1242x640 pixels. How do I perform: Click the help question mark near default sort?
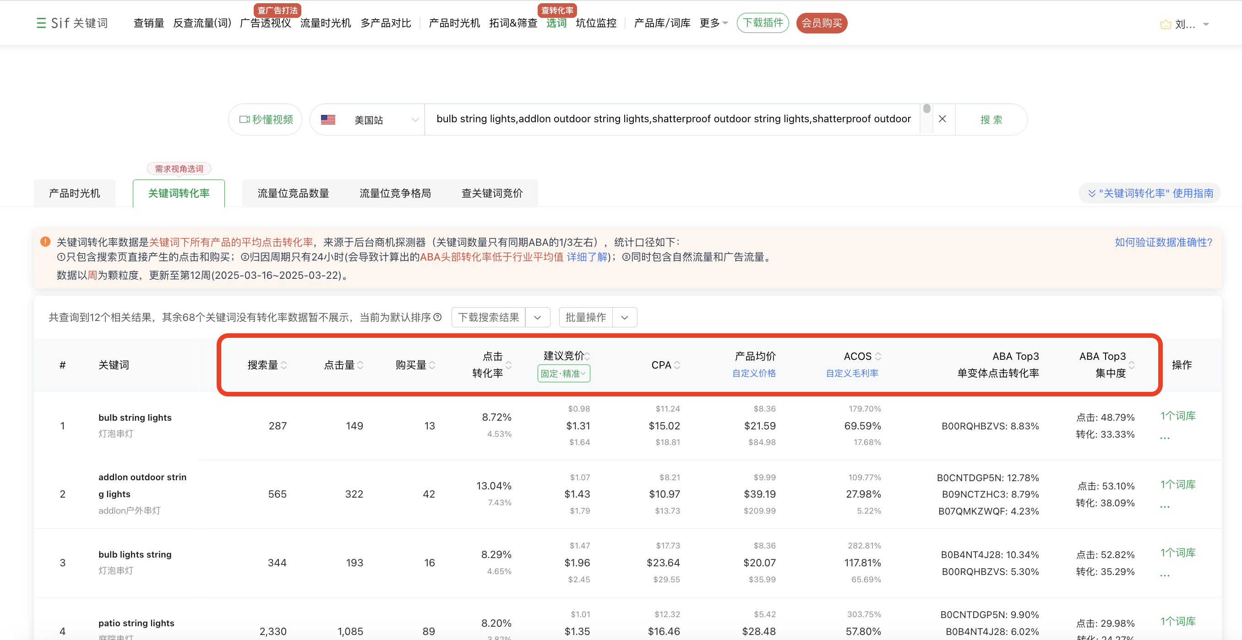click(x=437, y=318)
